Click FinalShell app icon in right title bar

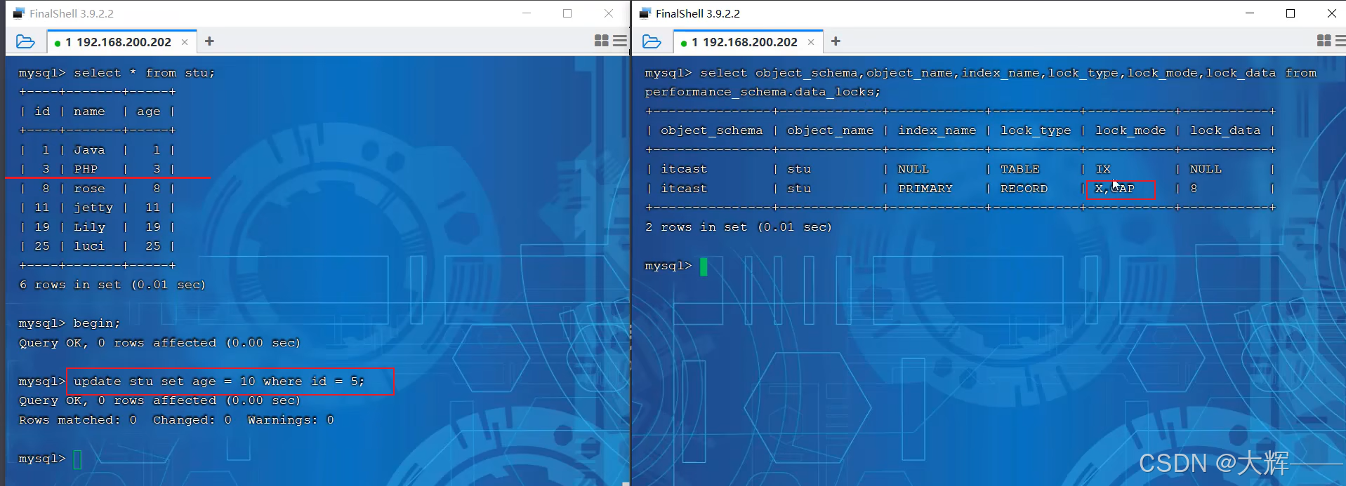click(645, 13)
